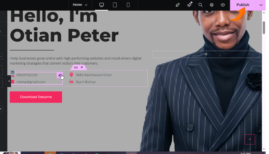Click the scroll-to-top arrow button
The height and width of the screenshot is (154, 269).
(x=250, y=139)
